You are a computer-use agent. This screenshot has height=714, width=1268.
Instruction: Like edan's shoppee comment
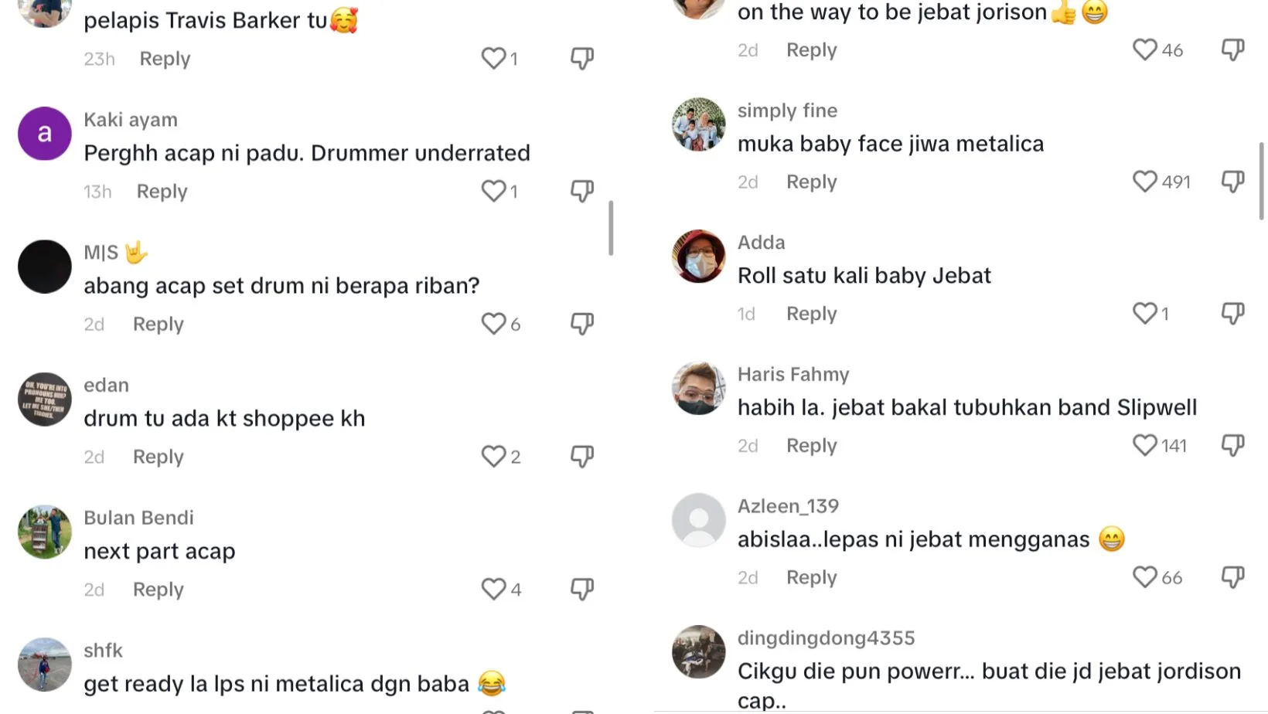coord(493,457)
